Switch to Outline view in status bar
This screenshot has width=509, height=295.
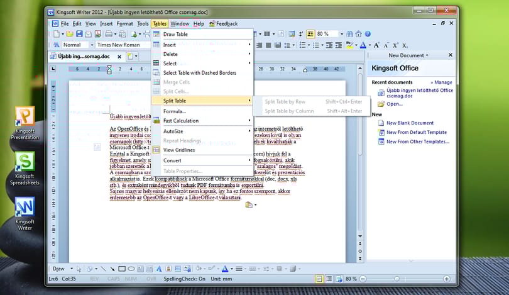(x=329, y=279)
